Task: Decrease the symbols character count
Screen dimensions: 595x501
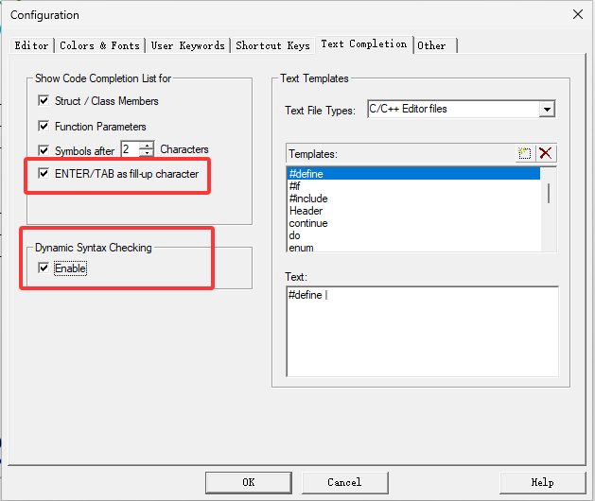Action: point(147,152)
